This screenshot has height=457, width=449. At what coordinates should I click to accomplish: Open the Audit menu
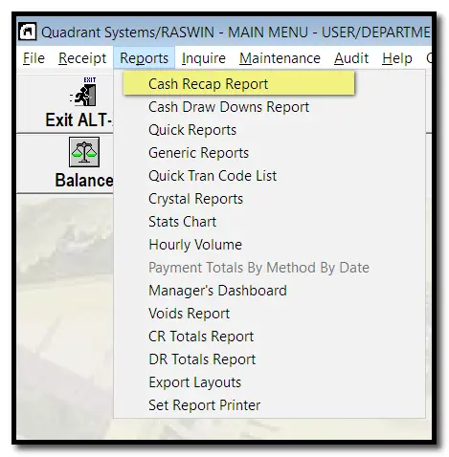point(351,58)
